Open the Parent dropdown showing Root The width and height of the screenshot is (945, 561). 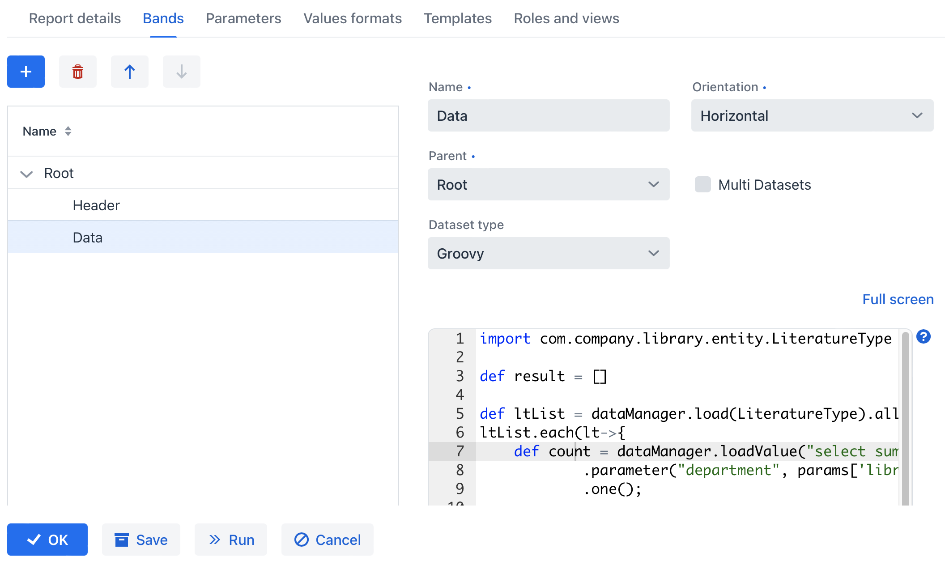point(549,184)
